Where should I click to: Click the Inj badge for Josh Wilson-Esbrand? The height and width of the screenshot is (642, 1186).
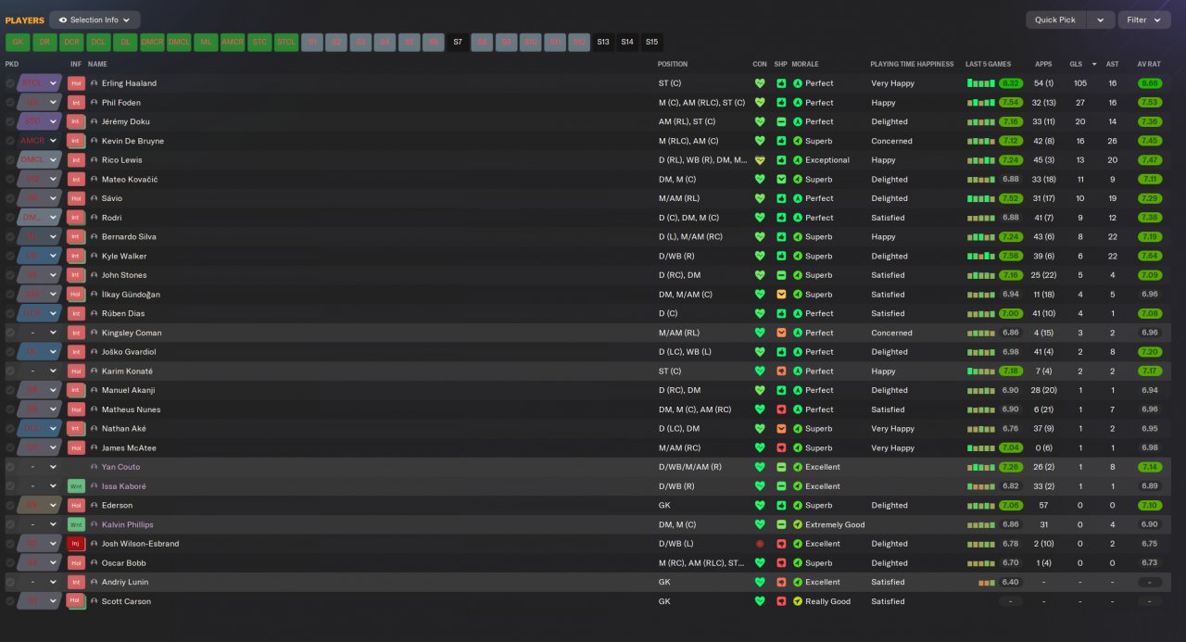pos(76,544)
